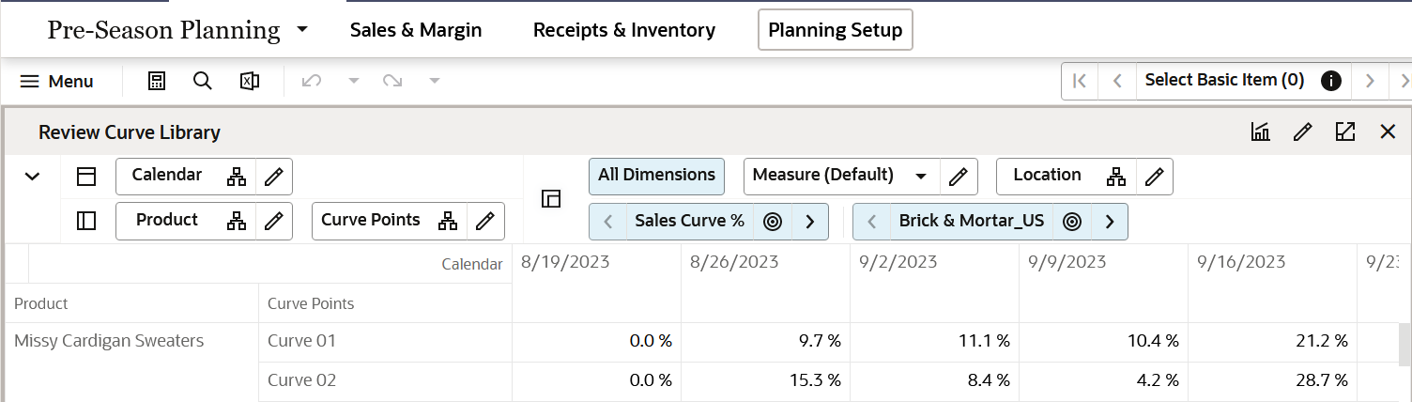Open the Menu button

pyautogui.click(x=57, y=81)
